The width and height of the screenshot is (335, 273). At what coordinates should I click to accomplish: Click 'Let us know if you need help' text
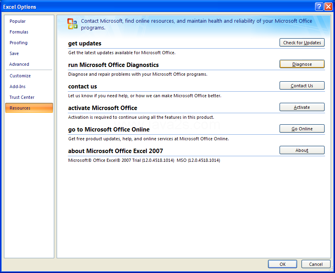coord(145,96)
